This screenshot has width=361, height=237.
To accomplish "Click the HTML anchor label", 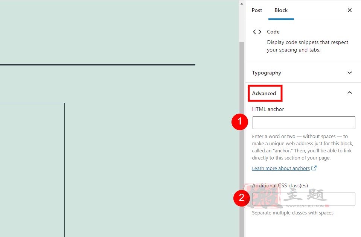I will click(268, 109).
